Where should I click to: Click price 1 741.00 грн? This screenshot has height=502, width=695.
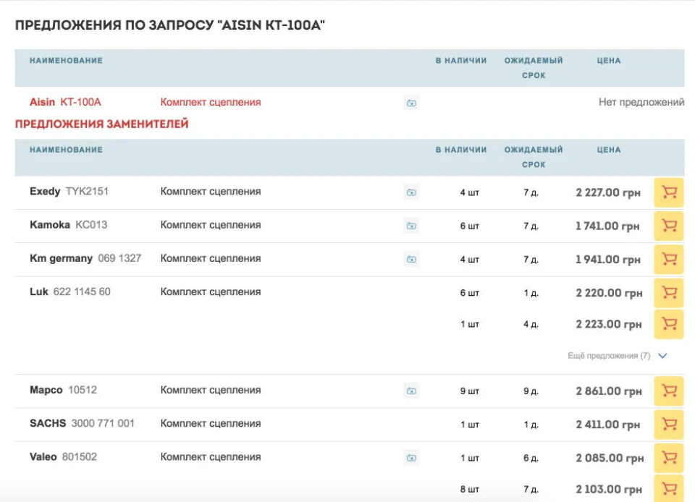607,226
